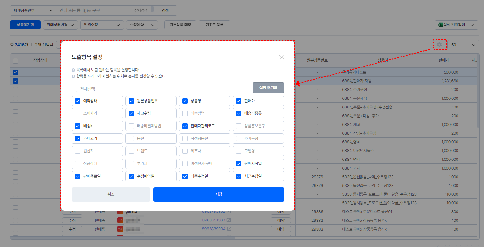This screenshot has height=247, width=484.
Task: Click the horizontal scrollbar below the table
Action: tap(123, 238)
